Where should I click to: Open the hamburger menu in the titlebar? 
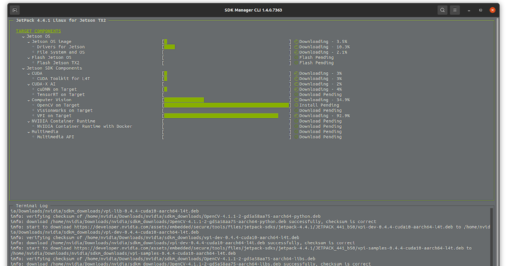pyautogui.click(x=455, y=10)
